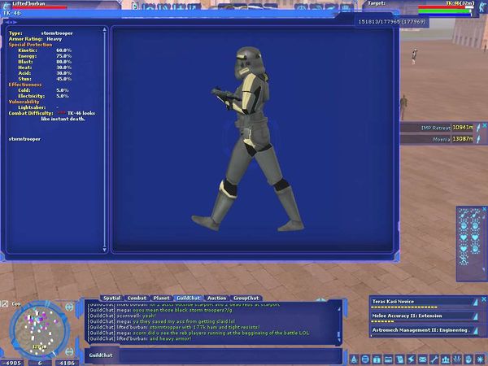
Task: Click the starburst icon at far right of bottom bar
Action: [480, 359]
